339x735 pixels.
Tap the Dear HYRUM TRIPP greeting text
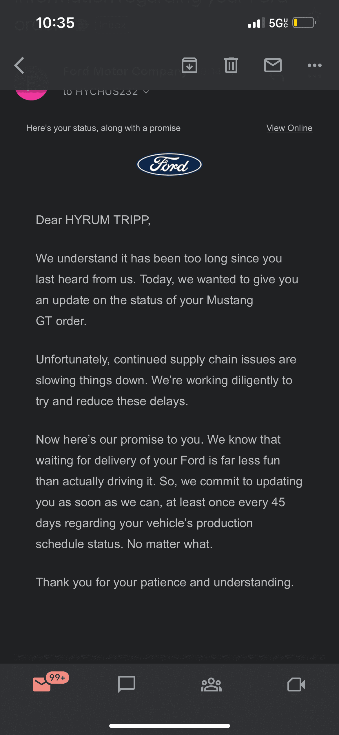point(93,220)
